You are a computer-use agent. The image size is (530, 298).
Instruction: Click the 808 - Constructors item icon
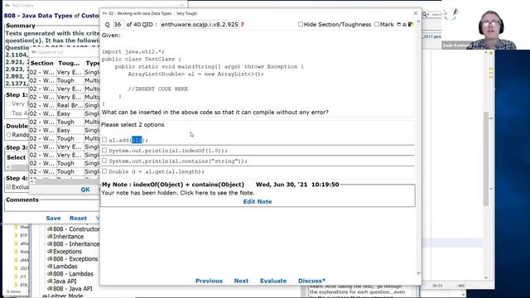pos(50,229)
